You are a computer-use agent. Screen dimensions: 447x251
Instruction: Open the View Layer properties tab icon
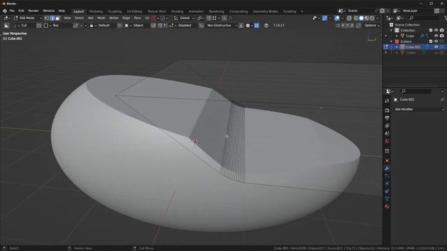click(x=387, y=125)
